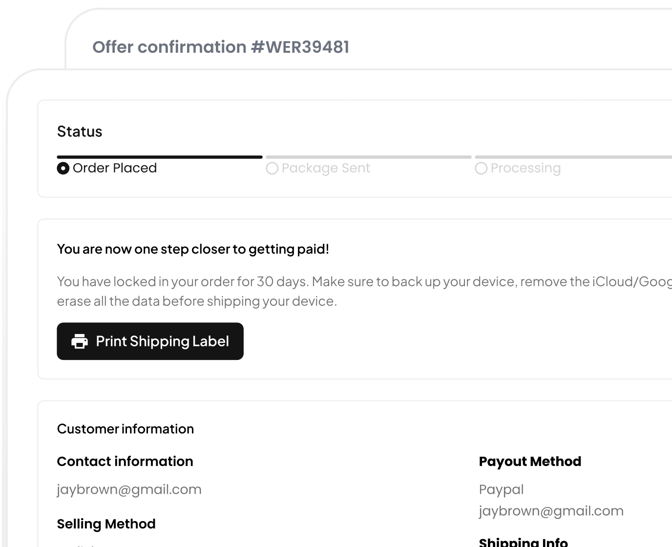The image size is (672, 547).
Task: Click the Processing progress bar segment
Action: [573, 157]
